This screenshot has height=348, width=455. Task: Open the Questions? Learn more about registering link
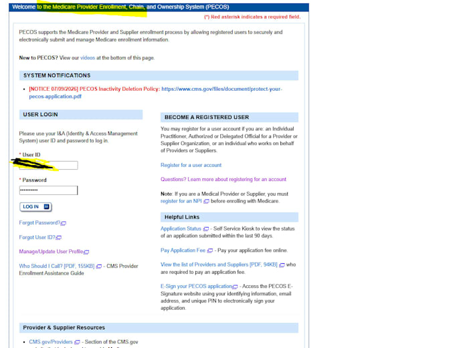click(223, 180)
